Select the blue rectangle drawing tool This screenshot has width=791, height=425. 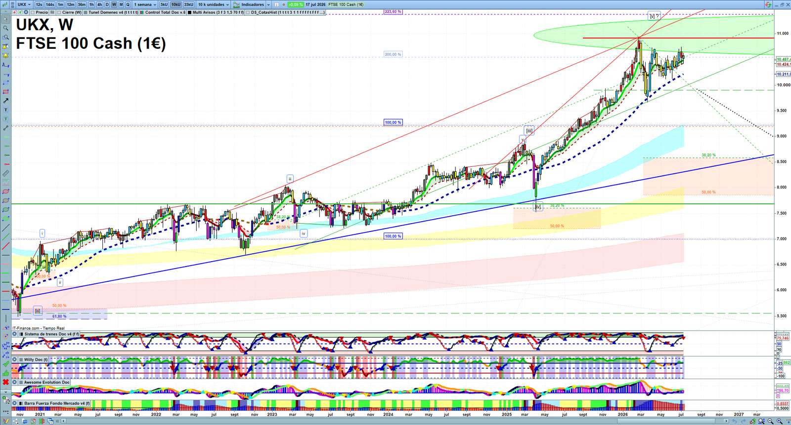pyautogui.click(x=6, y=82)
